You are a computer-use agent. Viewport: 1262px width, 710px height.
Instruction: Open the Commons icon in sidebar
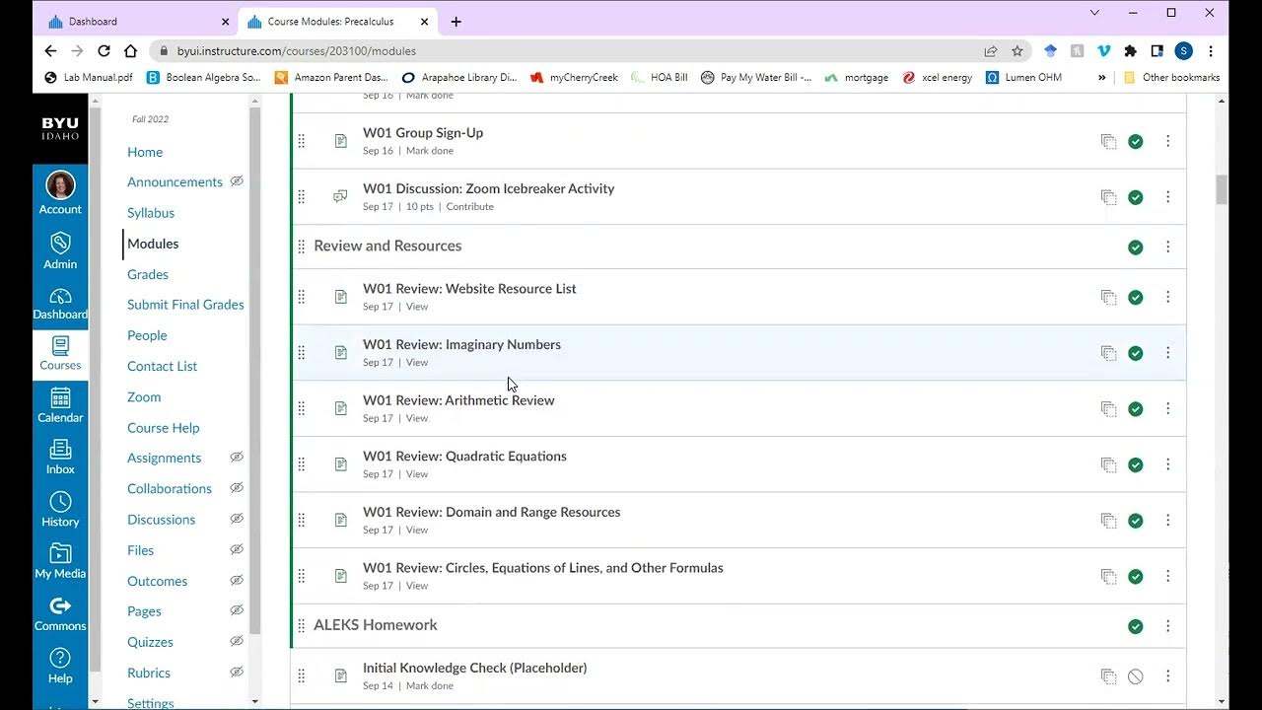pyautogui.click(x=60, y=612)
